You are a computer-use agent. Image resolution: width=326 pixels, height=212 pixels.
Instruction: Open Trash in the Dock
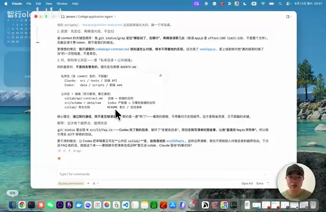313,205
